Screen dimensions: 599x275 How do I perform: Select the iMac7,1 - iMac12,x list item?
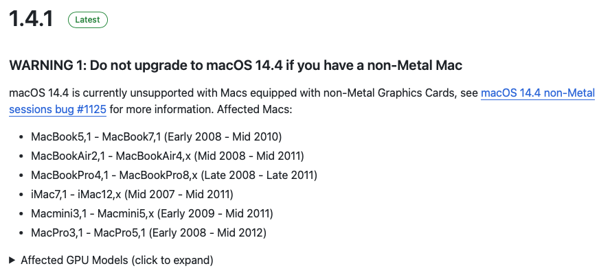[132, 194]
